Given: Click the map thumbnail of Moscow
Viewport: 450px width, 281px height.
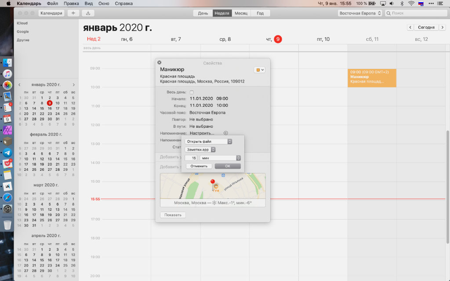Looking at the screenshot, I should pyautogui.click(x=213, y=186).
